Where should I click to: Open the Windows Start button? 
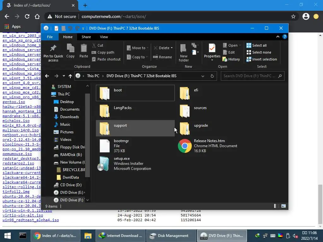click(8, 236)
